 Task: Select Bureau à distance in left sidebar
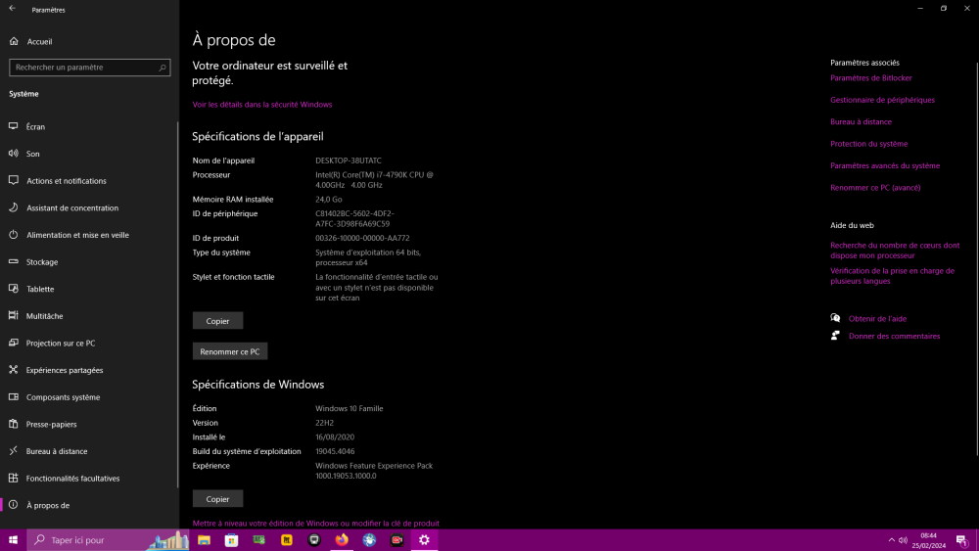(57, 451)
